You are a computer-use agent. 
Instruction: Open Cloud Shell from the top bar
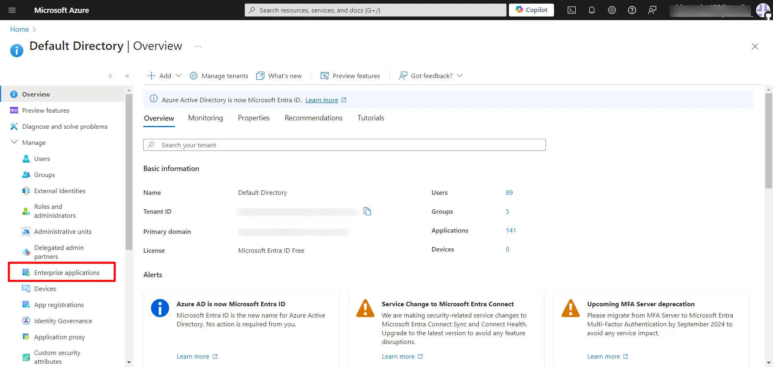(x=572, y=10)
